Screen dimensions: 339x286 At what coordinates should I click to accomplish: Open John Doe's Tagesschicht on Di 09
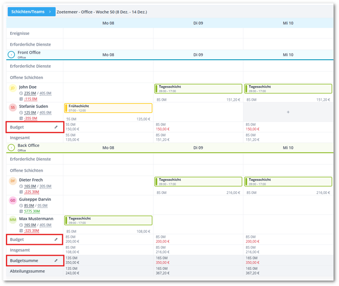tap(198, 89)
